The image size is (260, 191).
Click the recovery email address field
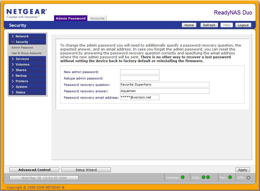coord(140,97)
